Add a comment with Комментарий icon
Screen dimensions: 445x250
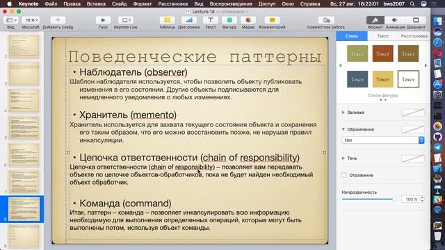272,20
